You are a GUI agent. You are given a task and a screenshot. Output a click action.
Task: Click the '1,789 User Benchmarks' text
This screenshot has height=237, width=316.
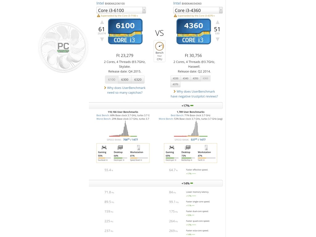191,112
